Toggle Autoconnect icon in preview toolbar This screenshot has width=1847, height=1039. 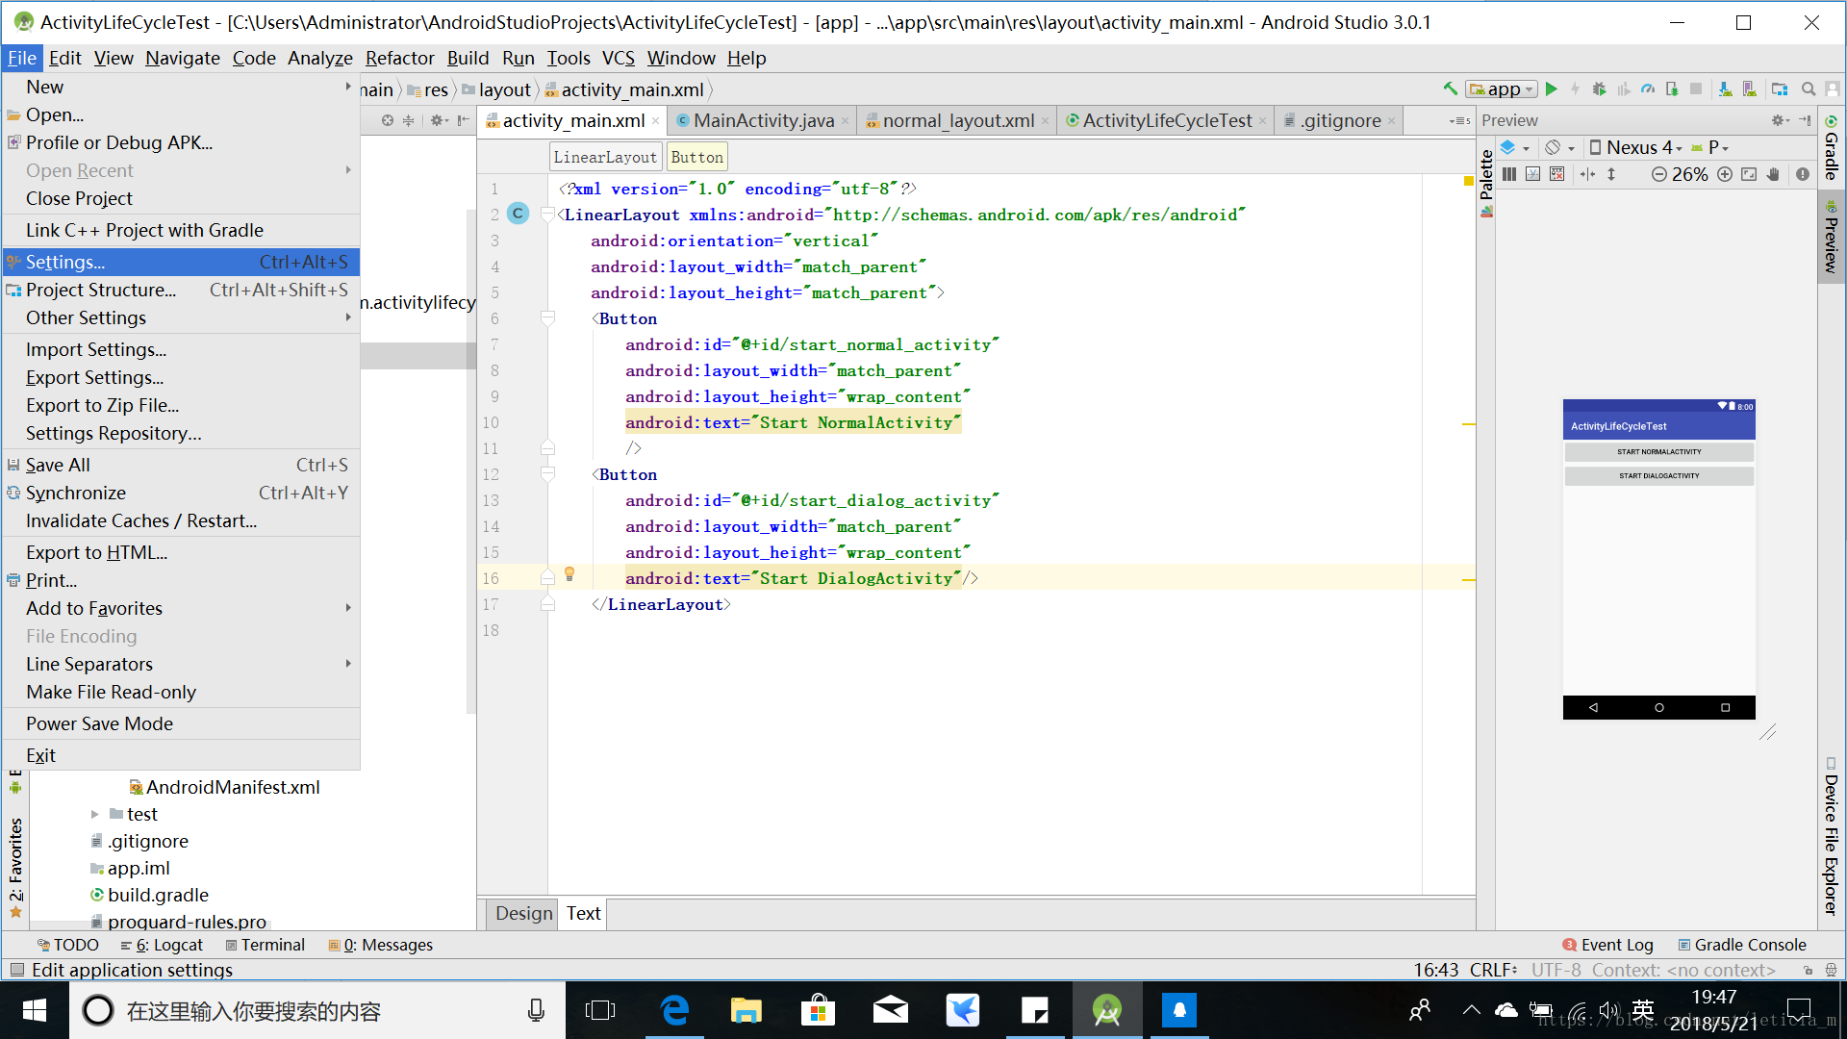(1533, 174)
